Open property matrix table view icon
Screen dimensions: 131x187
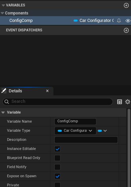pos(120,102)
